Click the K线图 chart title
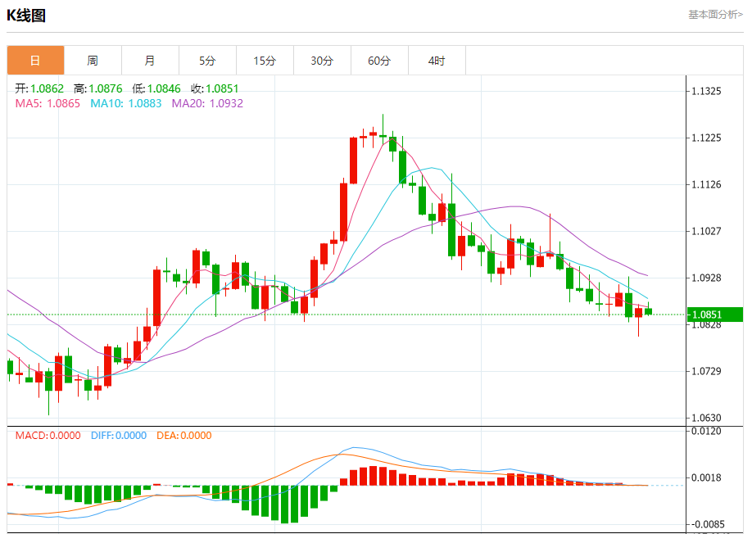This screenshot has width=752, height=534. pos(26,16)
